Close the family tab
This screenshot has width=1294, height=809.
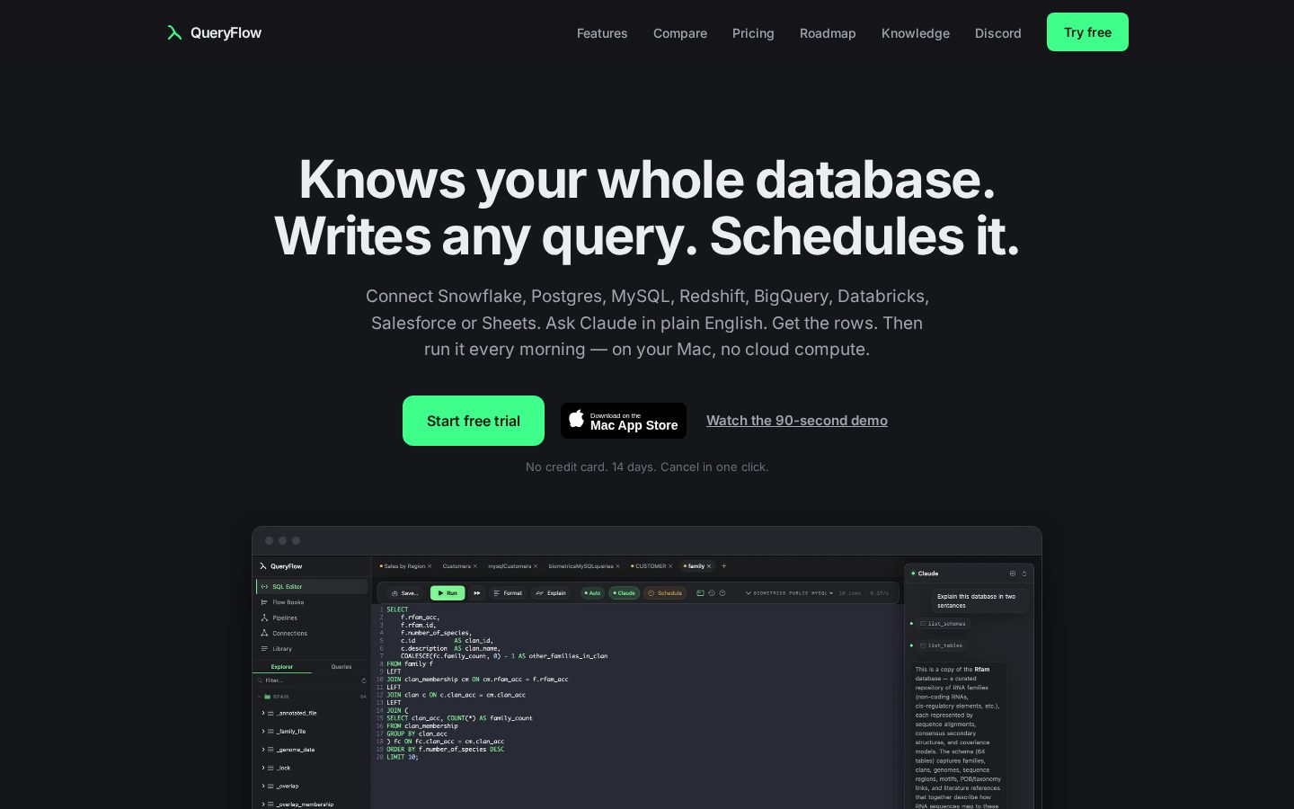pyautogui.click(x=709, y=566)
